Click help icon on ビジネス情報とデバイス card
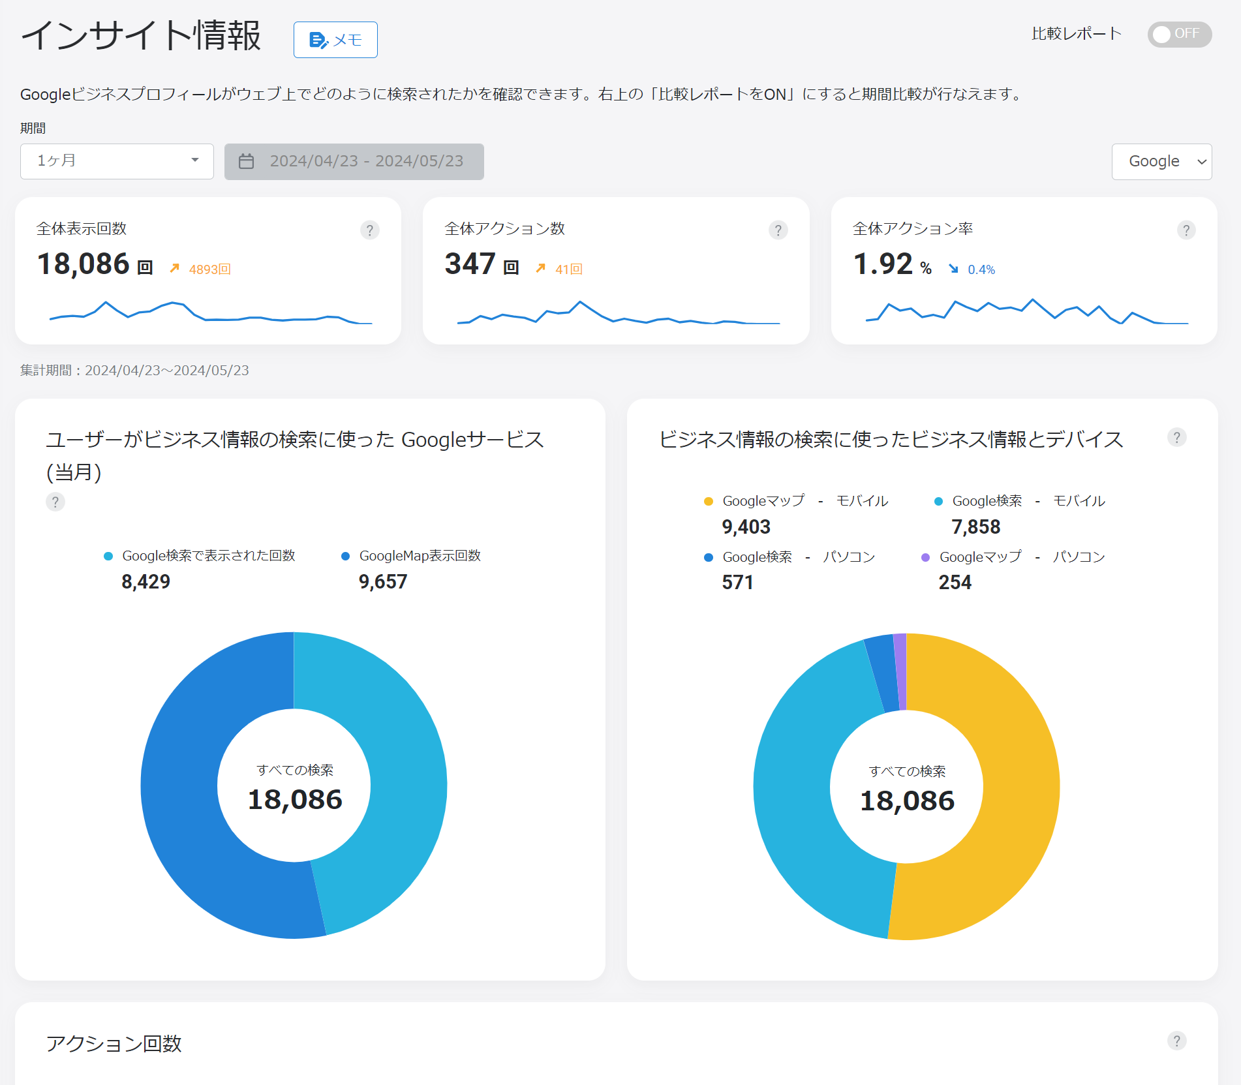This screenshot has height=1085, width=1241. [x=1177, y=437]
